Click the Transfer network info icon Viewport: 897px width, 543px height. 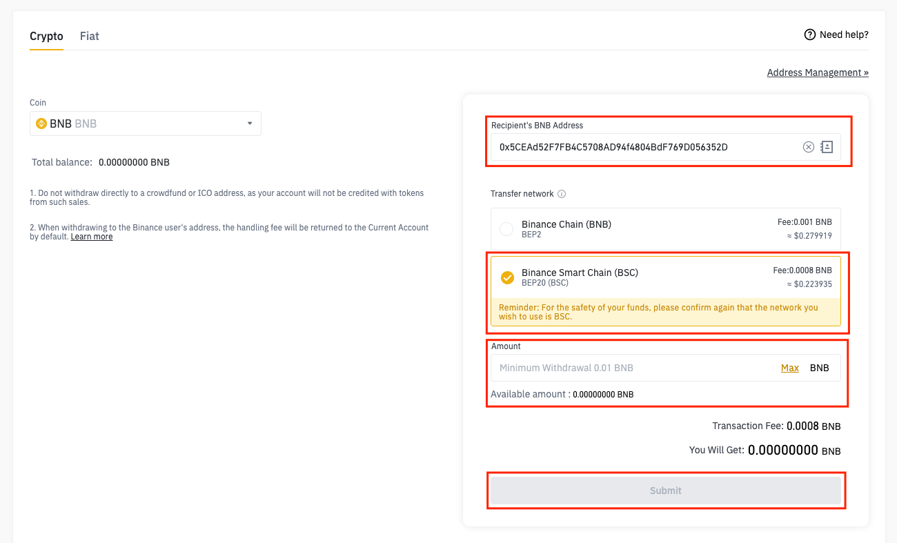click(x=562, y=194)
